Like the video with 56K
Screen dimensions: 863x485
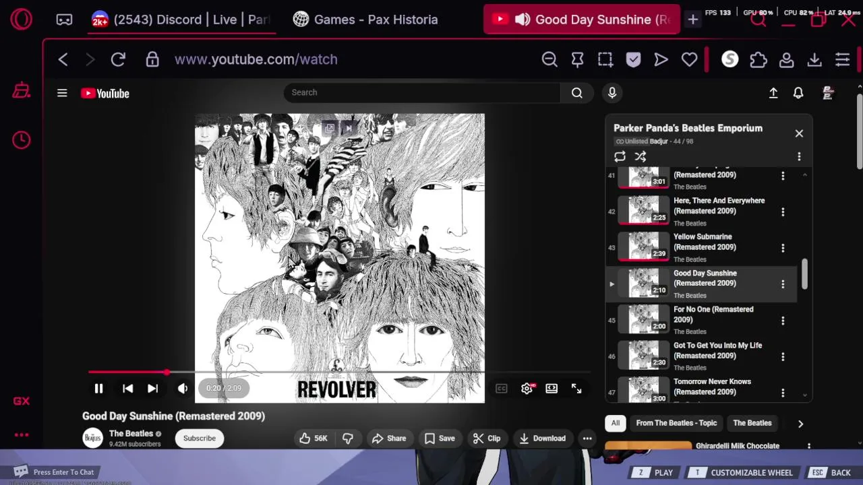tap(314, 438)
